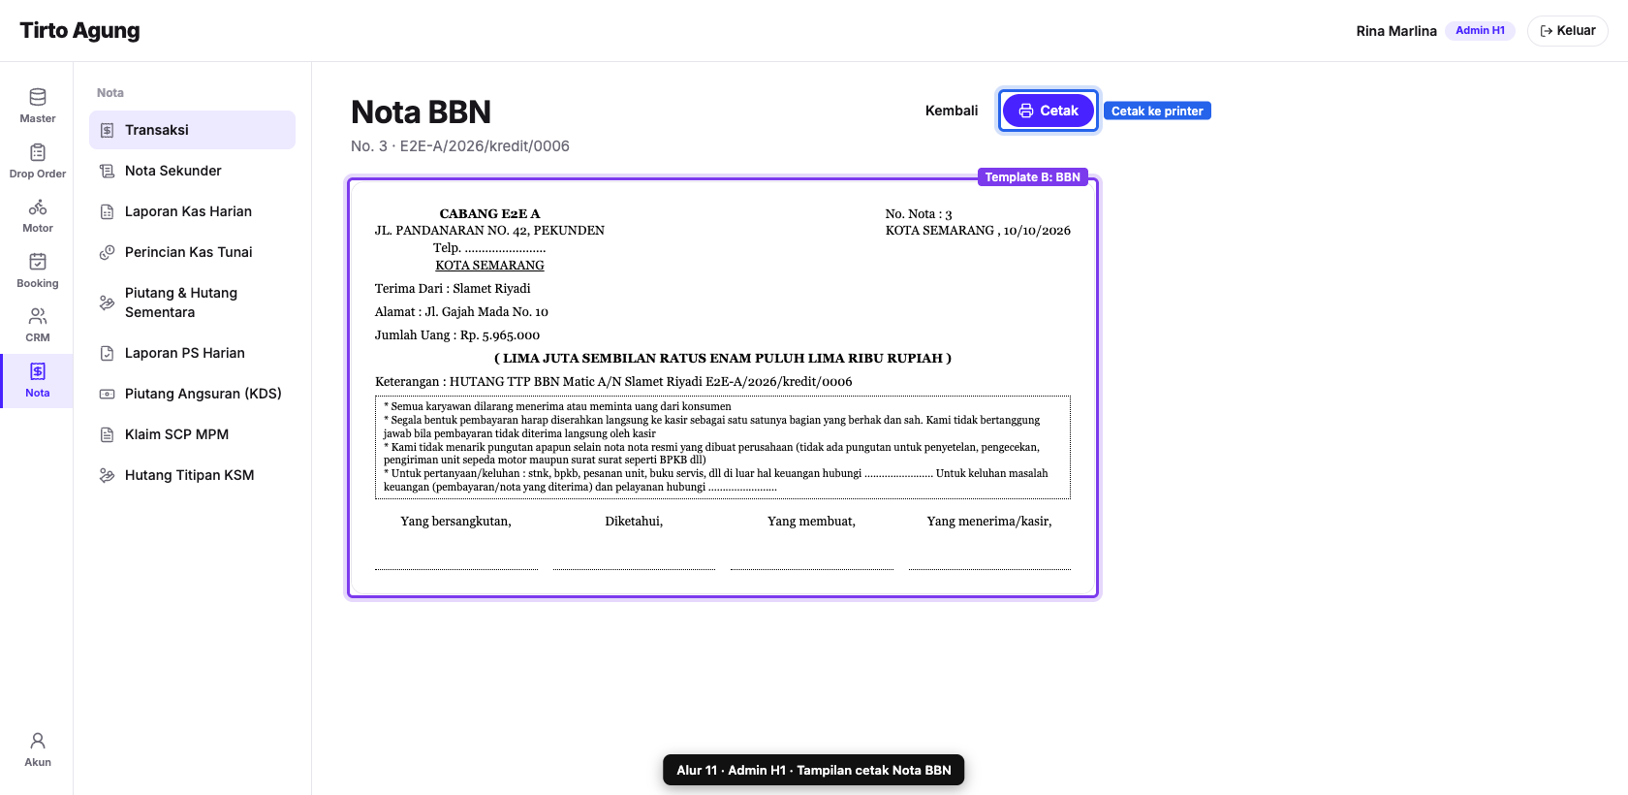Click the Hutang Titipan KSM icon
This screenshot has width=1628, height=795.
(108, 475)
